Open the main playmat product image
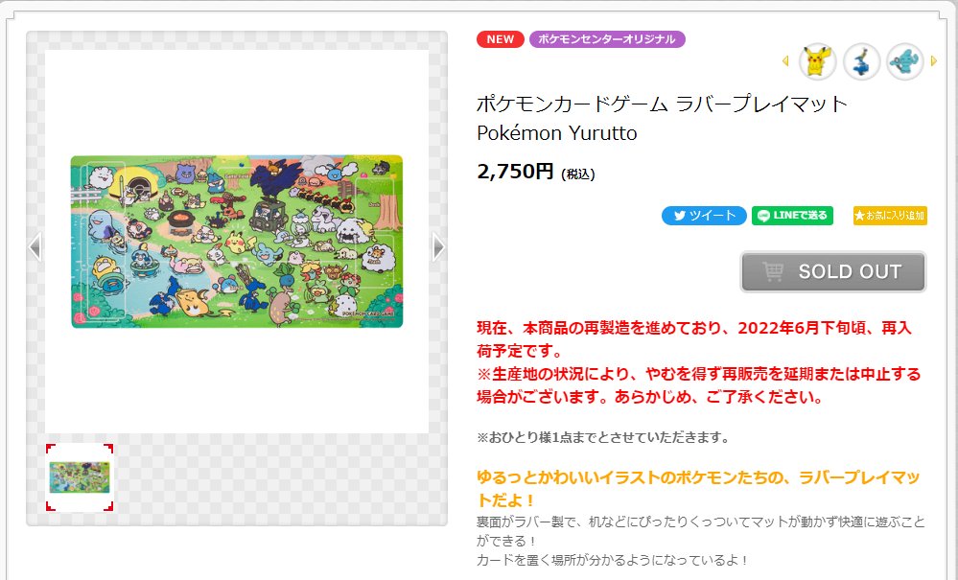Image resolution: width=958 pixels, height=580 pixels. [237, 242]
